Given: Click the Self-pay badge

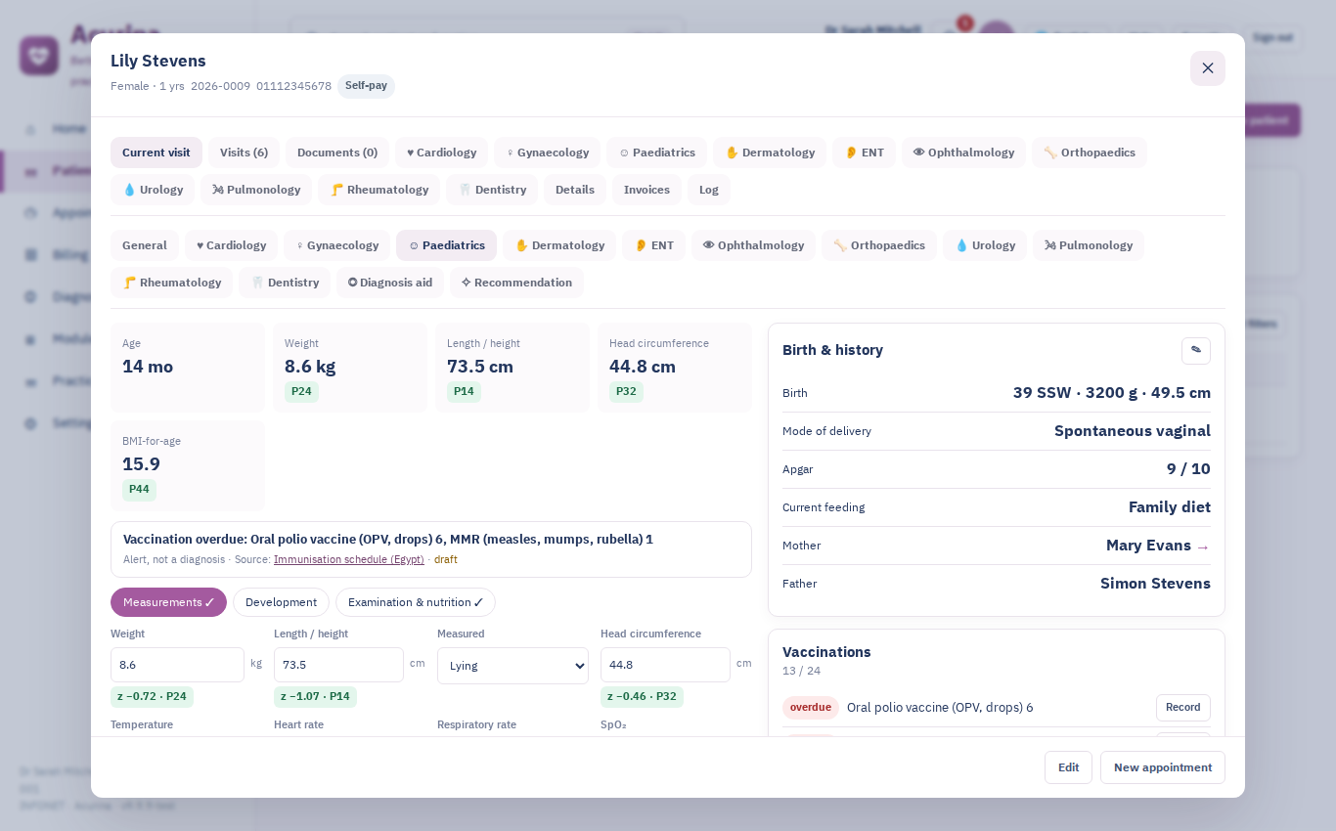Looking at the screenshot, I should click(x=366, y=86).
